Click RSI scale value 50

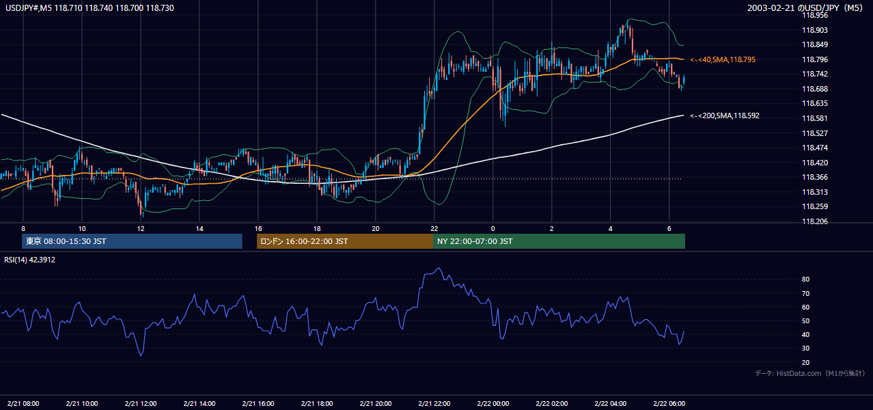pos(806,320)
